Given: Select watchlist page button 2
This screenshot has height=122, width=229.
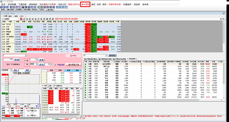Looking at the screenshot, I should pos(24,19).
